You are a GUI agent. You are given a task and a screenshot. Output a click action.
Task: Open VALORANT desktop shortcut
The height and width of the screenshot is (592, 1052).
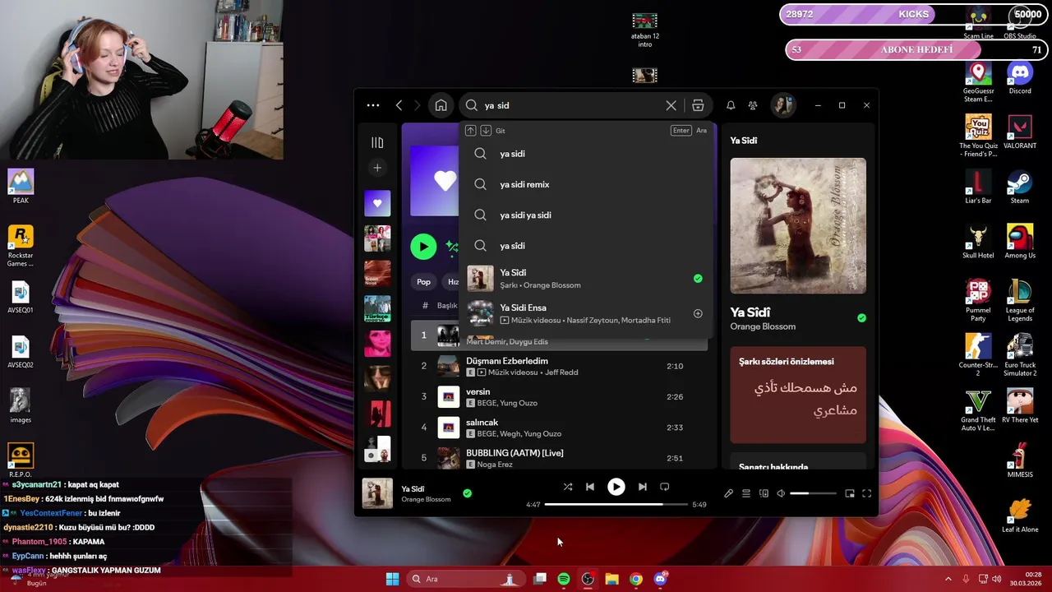[x=1020, y=132]
